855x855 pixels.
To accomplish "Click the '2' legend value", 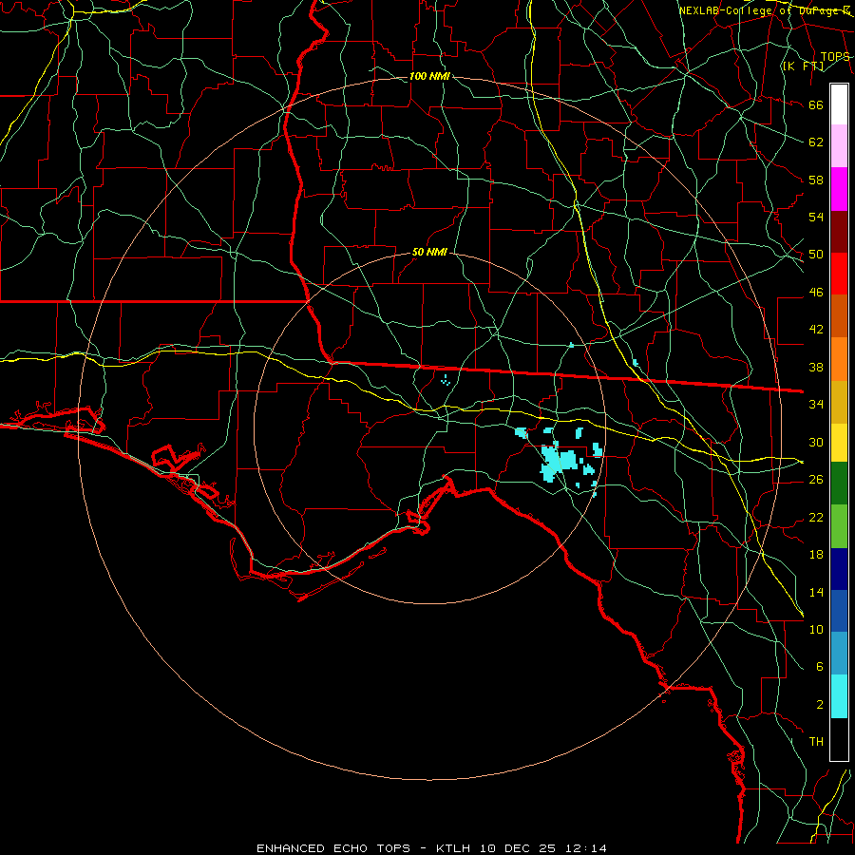I will (819, 705).
